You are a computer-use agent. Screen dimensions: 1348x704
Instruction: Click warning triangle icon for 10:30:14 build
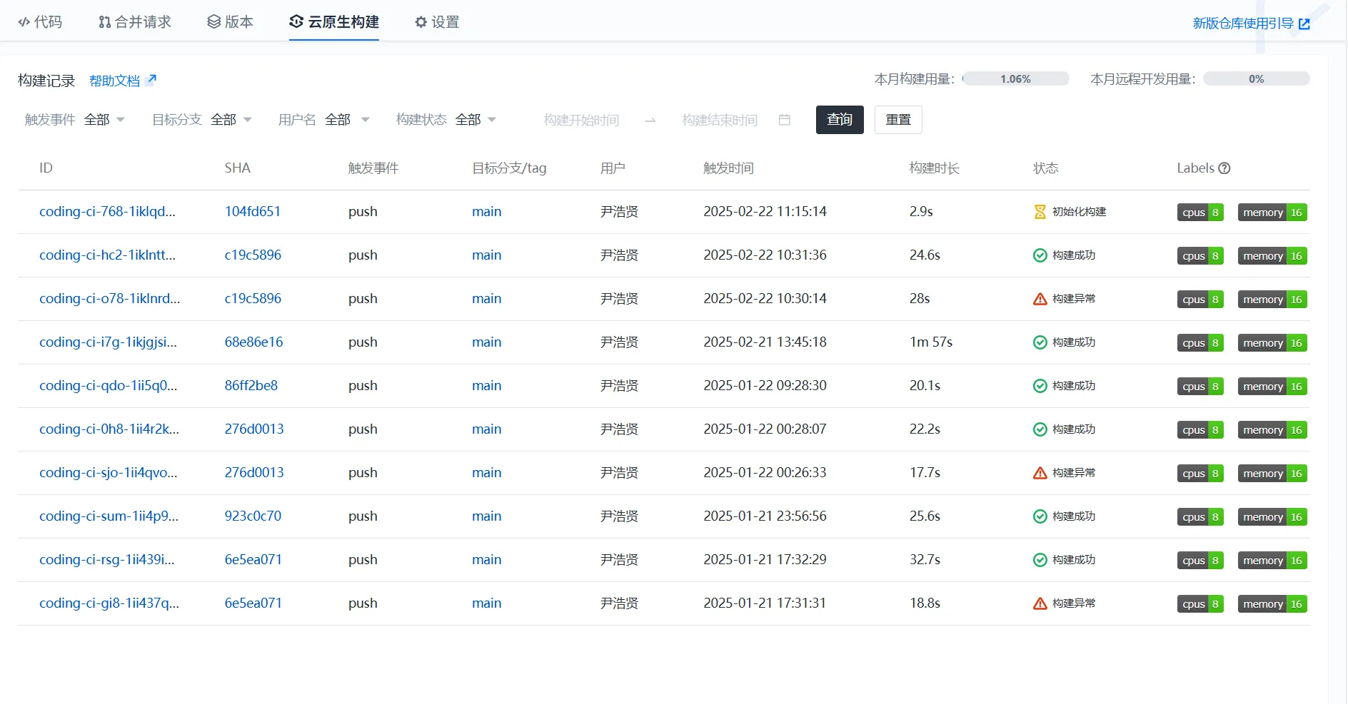click(1040, 299)
